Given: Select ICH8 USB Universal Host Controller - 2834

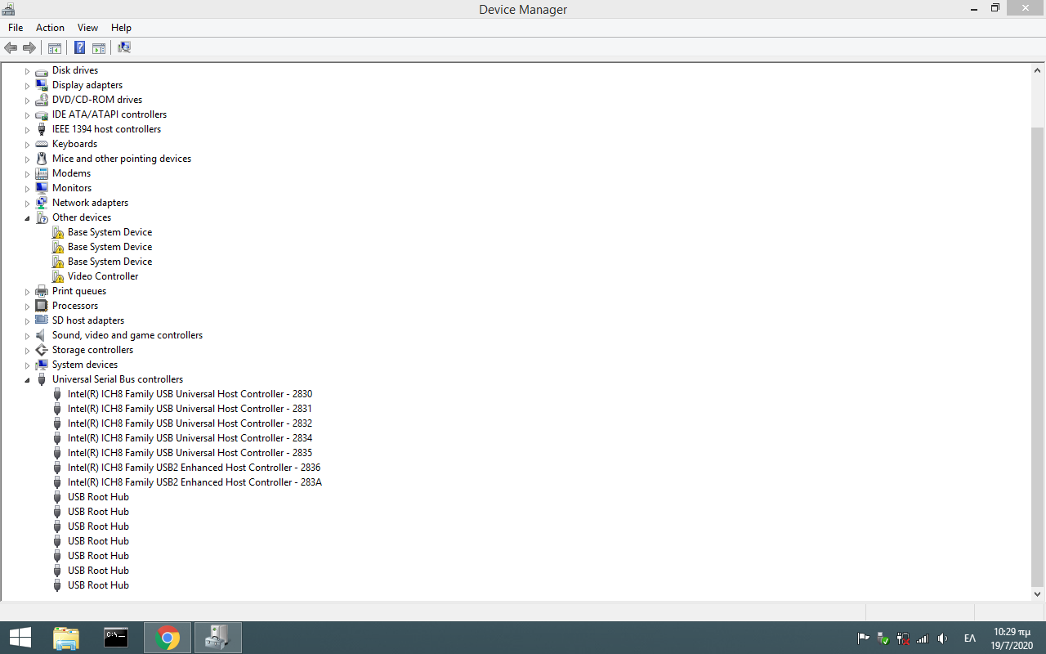Looking at the screenshot, I should 190,438.
